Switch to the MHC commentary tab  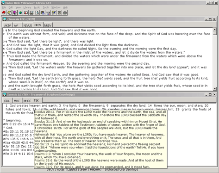point(17,101)
